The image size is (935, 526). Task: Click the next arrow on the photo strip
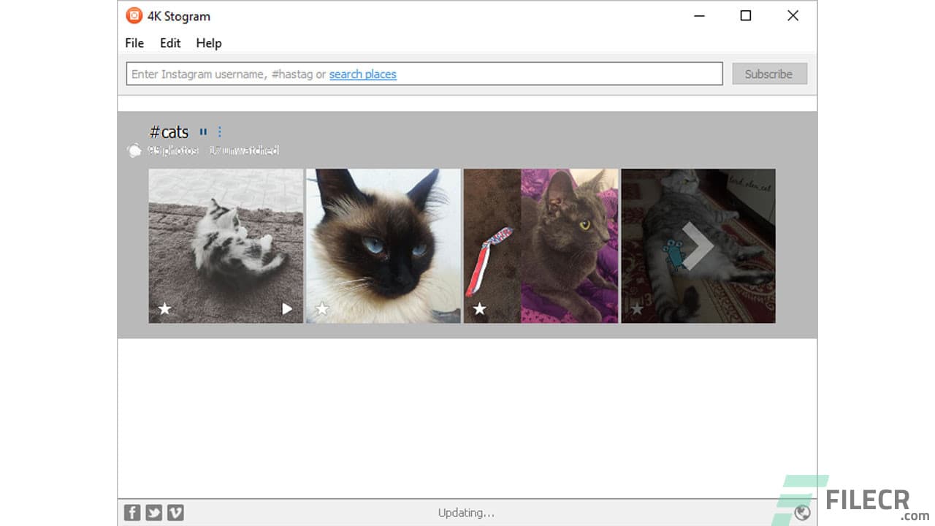696,246
